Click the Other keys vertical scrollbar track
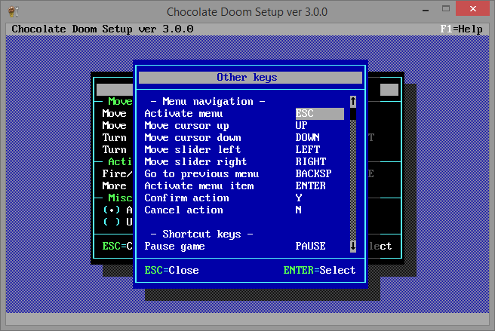This screenshot has height=331, width=495. [353, 173]
